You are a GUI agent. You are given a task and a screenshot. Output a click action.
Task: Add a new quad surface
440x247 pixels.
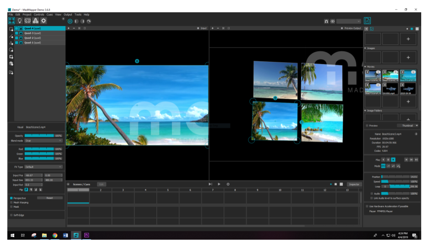(x=11, y=29)
